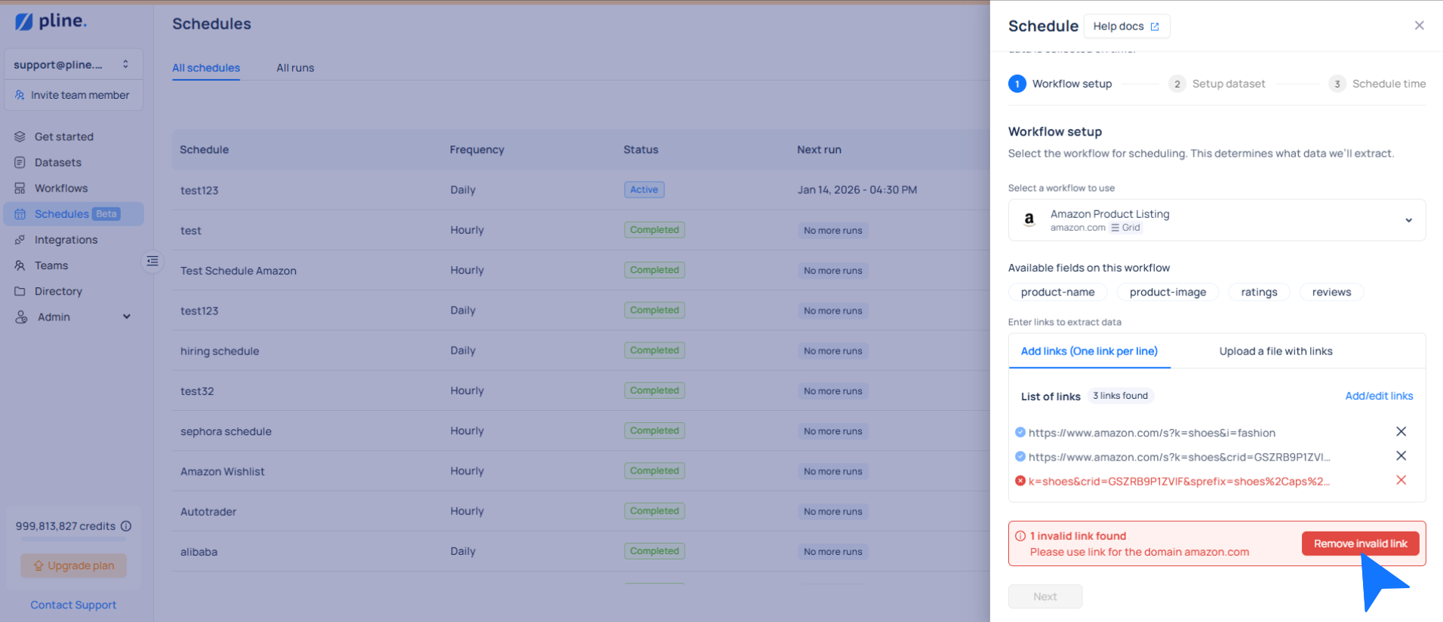This screenshot has height=622, width=1443.
Task: Click Add/edit links
Action: [1378, 396]
